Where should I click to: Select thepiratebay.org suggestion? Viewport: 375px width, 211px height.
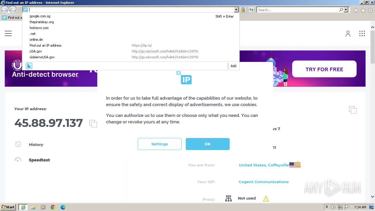pos(131,22)
